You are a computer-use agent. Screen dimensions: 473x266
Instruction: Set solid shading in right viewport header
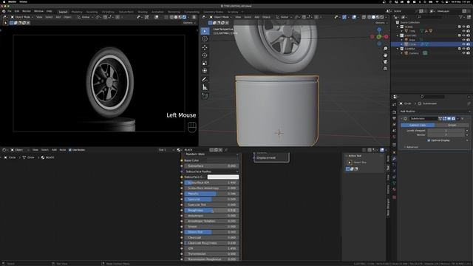pos(373,17)
